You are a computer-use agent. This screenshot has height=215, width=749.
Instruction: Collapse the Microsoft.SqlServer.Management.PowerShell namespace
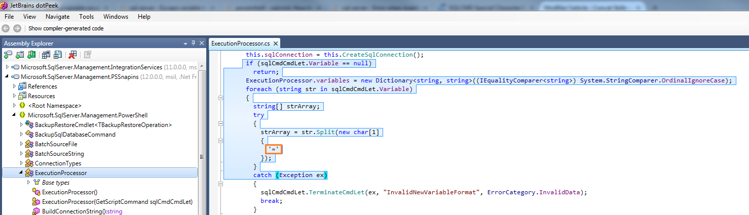coord(14,115)
